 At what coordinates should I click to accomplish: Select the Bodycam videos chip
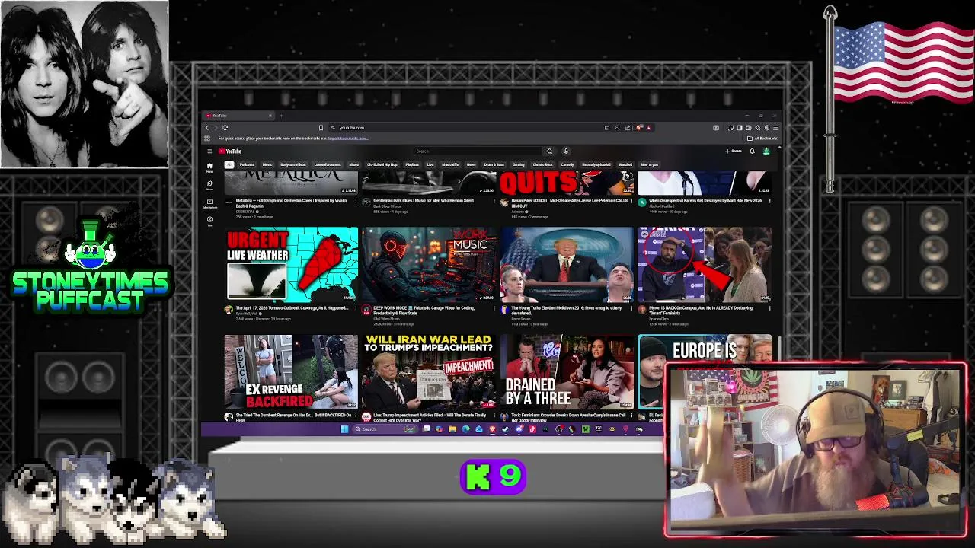pos(293,164)
